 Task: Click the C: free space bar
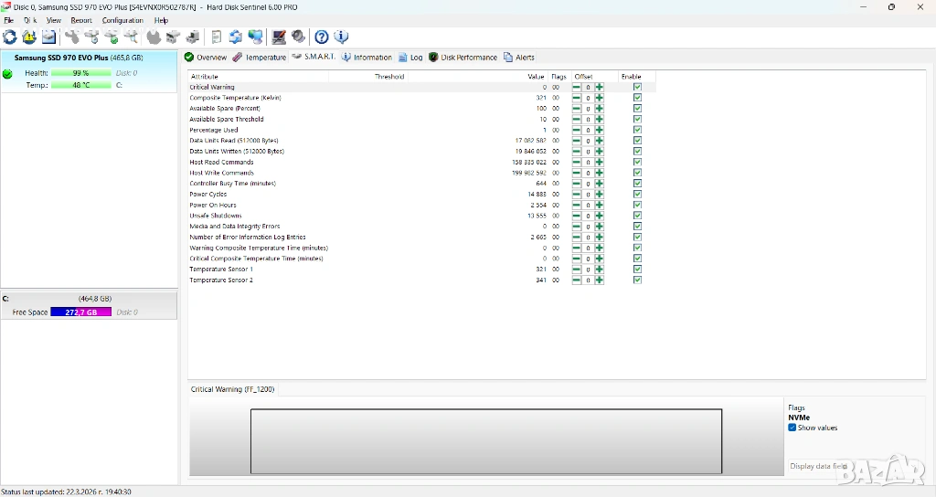pos(80,312)
